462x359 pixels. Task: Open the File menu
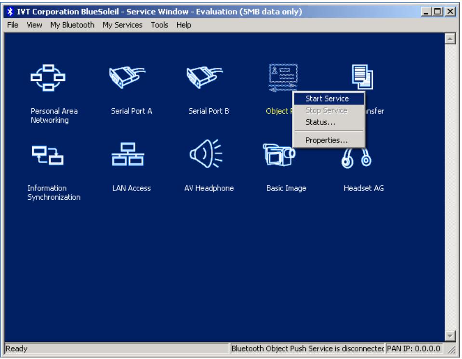(13, 25)
